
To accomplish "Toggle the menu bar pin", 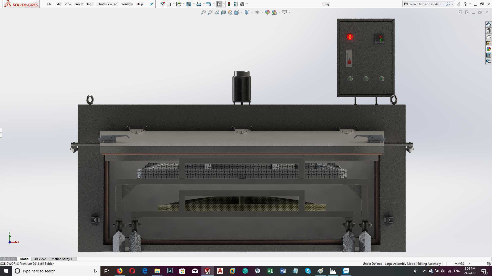I will coord(151,4).
